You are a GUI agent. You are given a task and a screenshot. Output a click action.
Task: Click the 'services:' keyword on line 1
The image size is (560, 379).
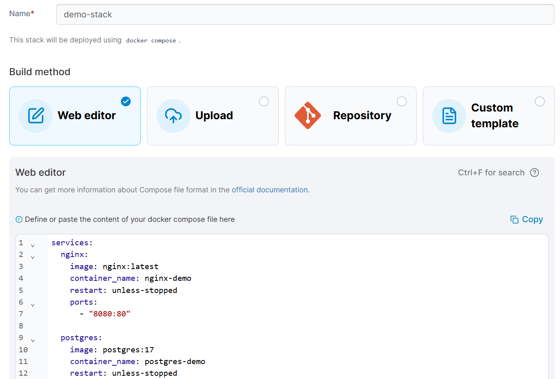[x=72, y=243]
